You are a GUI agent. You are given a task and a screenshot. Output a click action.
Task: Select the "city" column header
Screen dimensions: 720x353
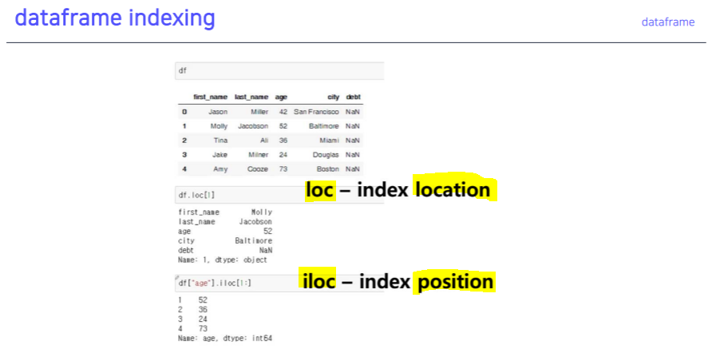coord(334,97)
